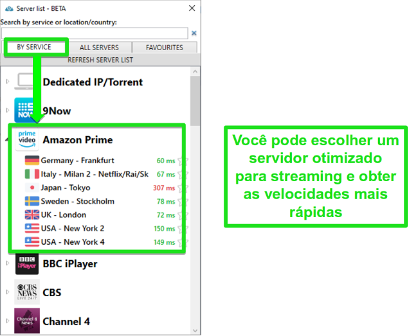Select USA - New York 4 server
Viewport: 418px width, 336px height.
click(73, 242)
